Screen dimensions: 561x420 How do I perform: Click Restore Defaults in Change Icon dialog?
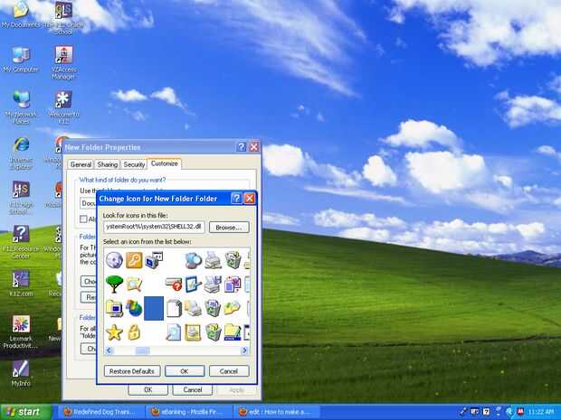click(x=132, y=371)
